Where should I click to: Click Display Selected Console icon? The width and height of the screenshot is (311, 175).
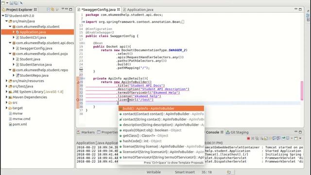coord(288,138)
